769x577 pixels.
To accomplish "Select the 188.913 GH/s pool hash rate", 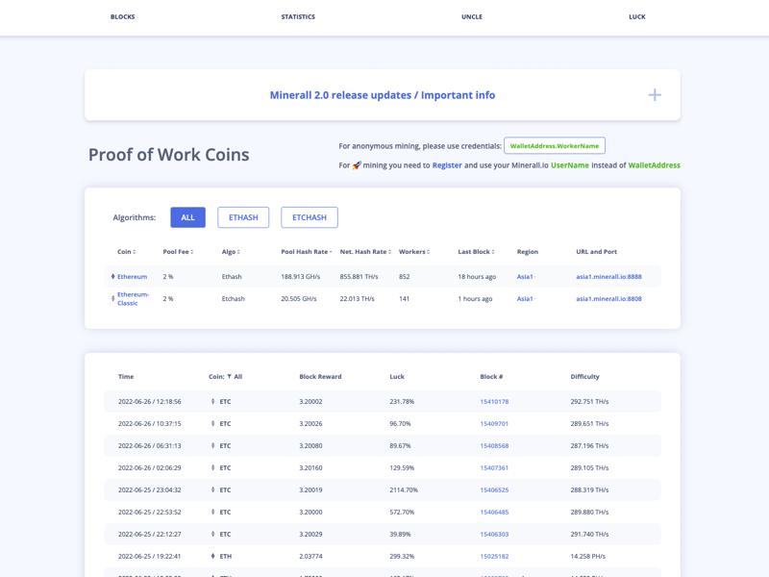I will click(x=300, y=277).
